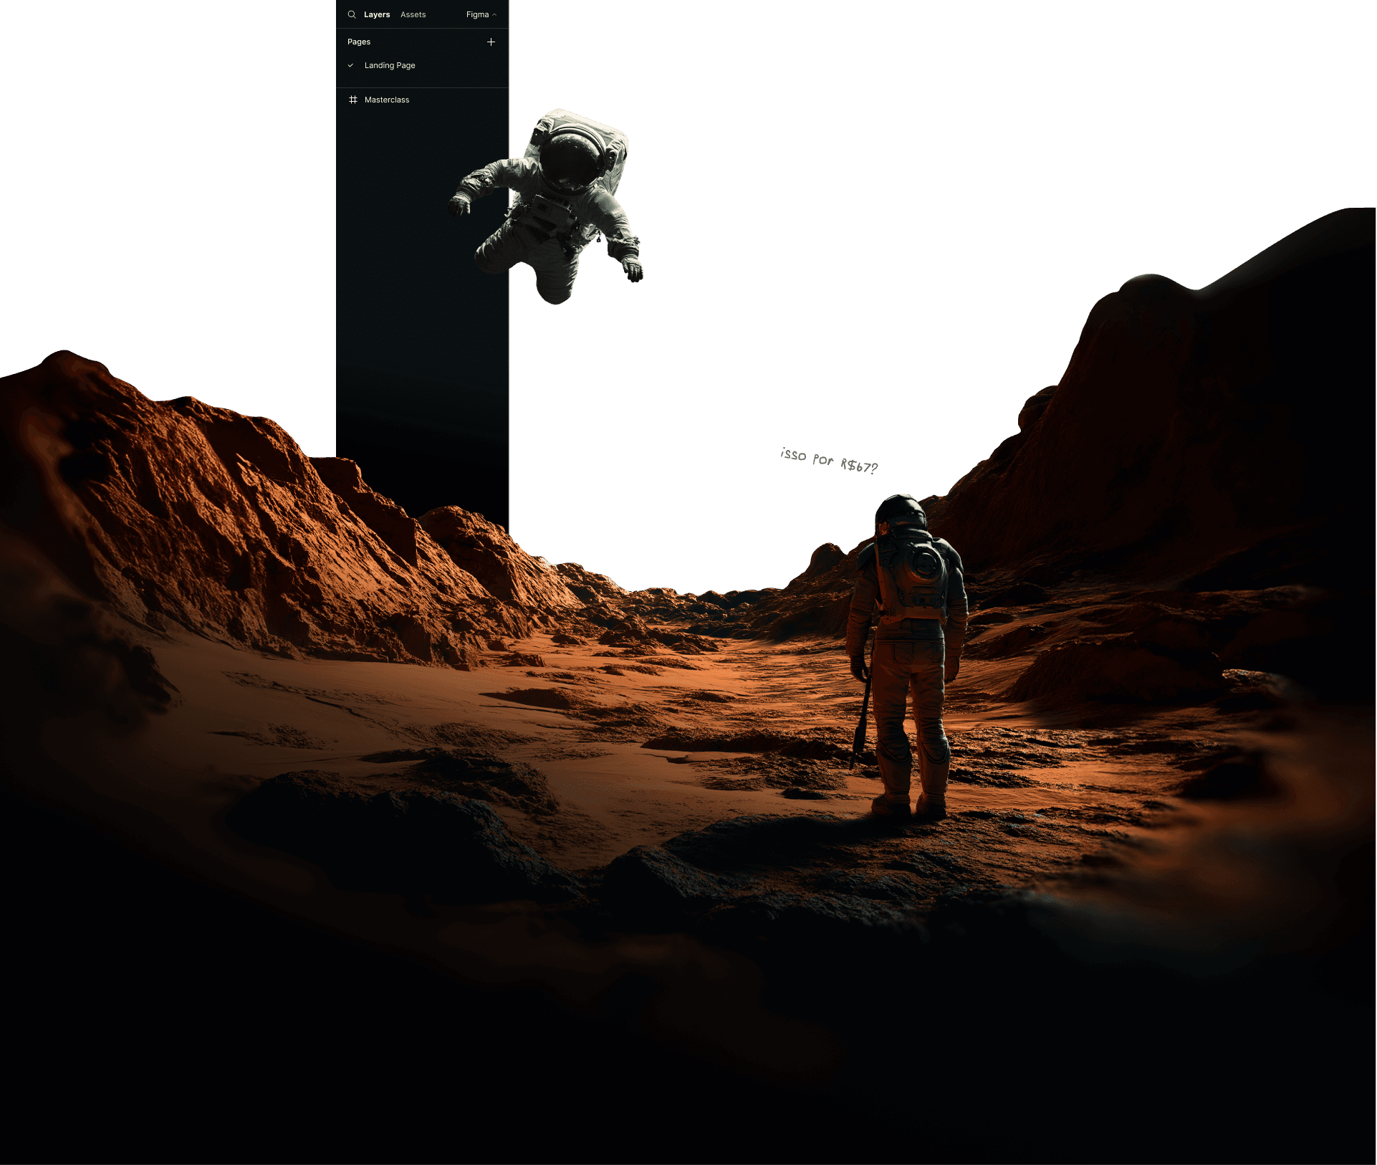Click the checkmark beside Landing Page
Image resolution: width=1377 pixels, height=1165 pixels.
point(350,65)
